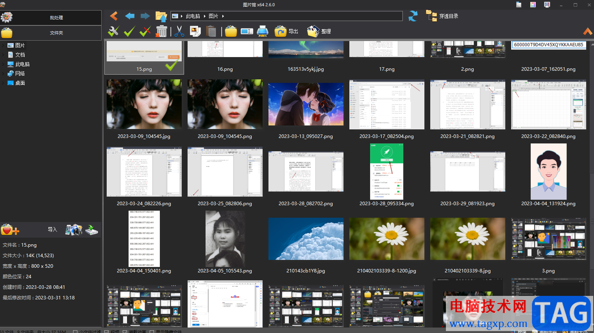Click file name 163513v5ykj.jpg

[x=306, y=69]
